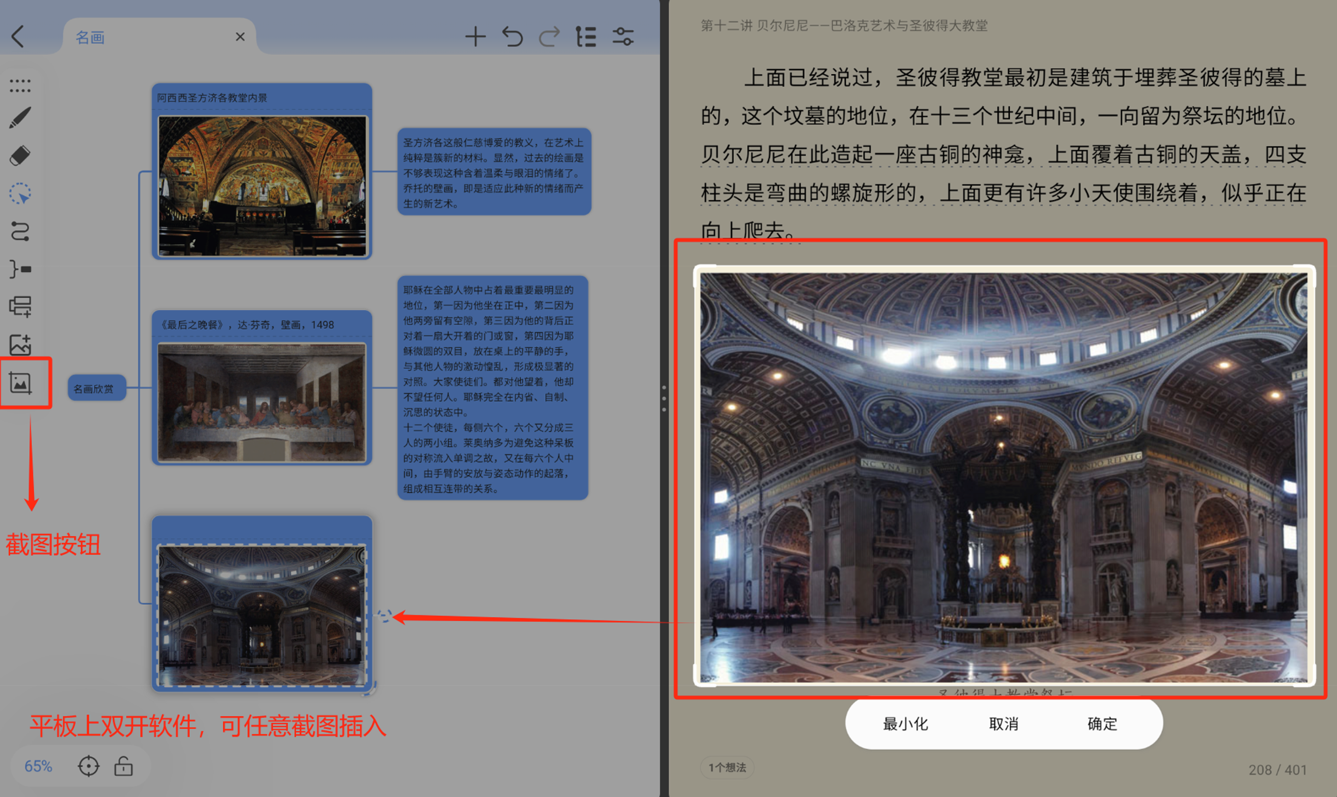Expand the dotted grip toolbar handle
Image resolution: width=1337 pixels, height=797 pixels.
click(21, 85)
